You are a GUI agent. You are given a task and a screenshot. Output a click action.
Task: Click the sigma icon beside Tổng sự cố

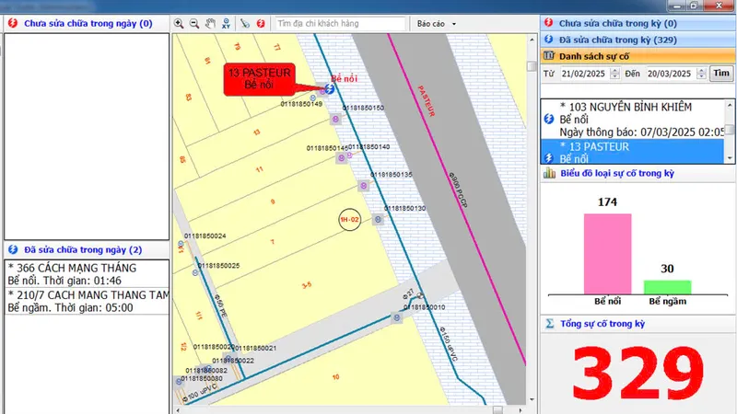pyautogui.click(x=549, y=324)
